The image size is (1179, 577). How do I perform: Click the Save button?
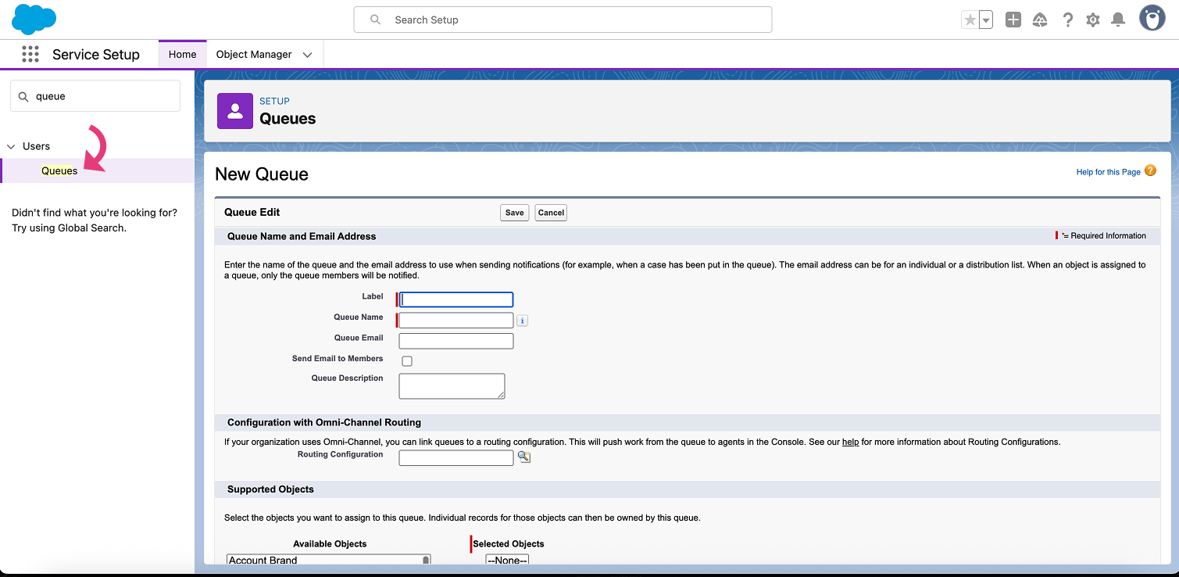click(x=514, y=213)
